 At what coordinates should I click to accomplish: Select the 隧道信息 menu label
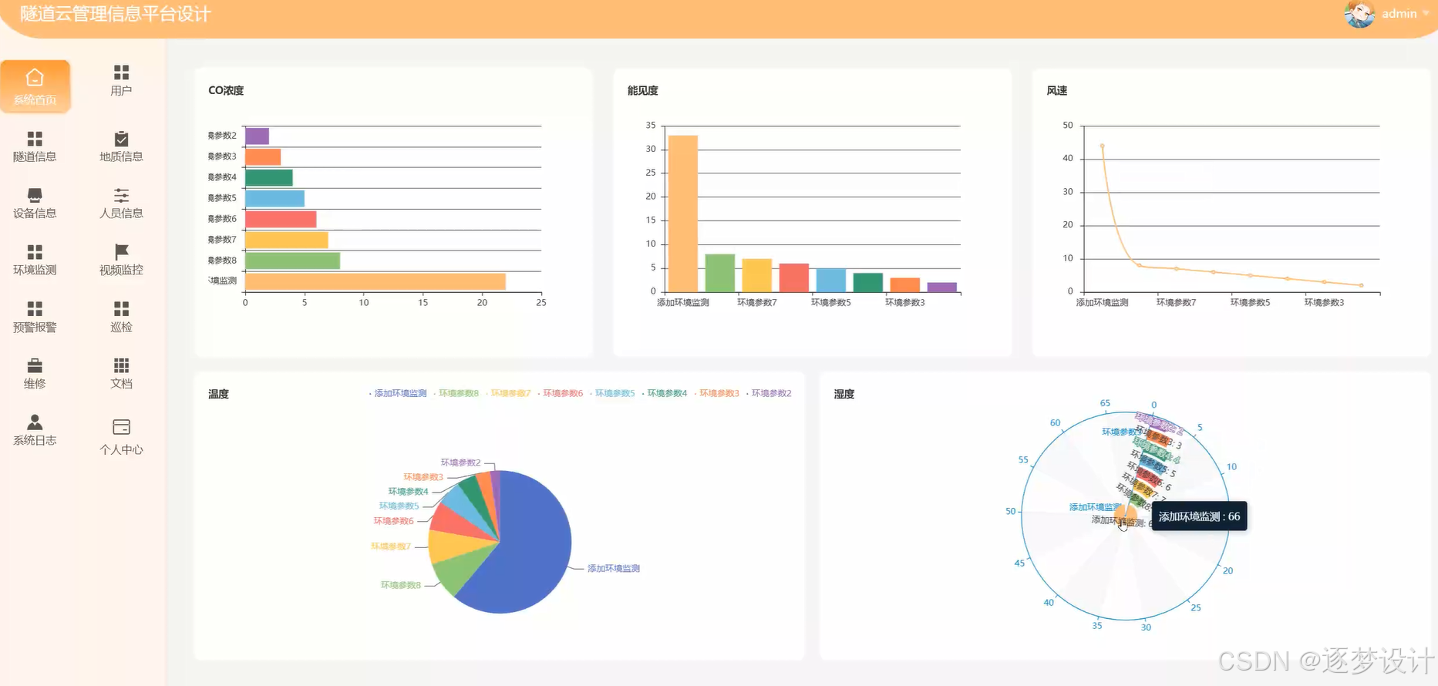pyautogui.click(x=35, y=156)
